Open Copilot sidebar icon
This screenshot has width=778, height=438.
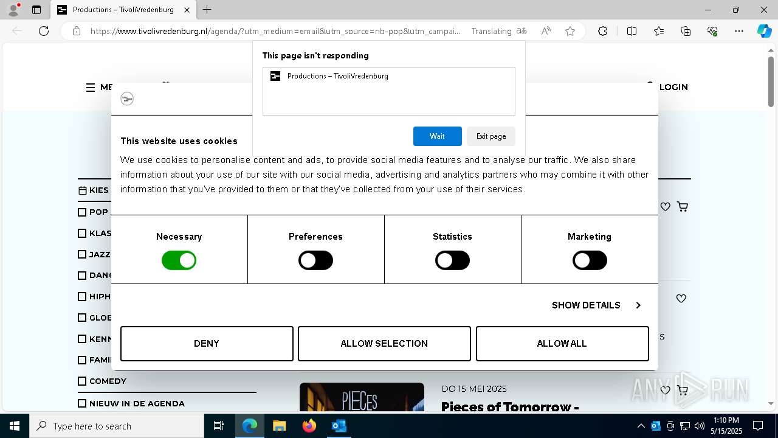pos(764,31)
